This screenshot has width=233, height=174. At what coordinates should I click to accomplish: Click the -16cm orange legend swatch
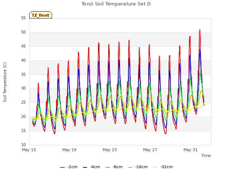click(x=130, y=167)
